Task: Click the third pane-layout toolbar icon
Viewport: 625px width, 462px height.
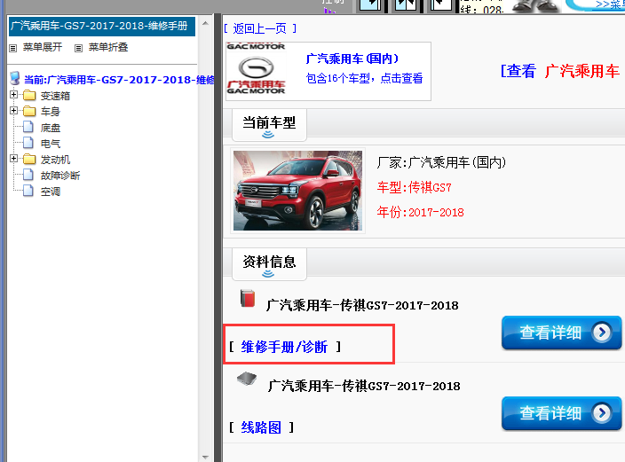Action: pyautogui.click(x=440, y=5)
